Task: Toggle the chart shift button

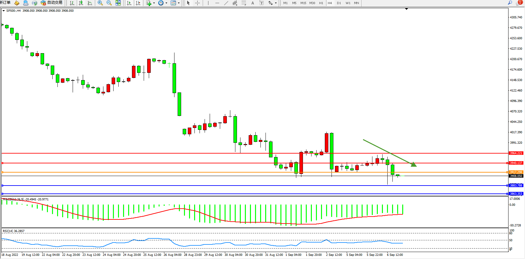Action: click(x=138, y=3)
